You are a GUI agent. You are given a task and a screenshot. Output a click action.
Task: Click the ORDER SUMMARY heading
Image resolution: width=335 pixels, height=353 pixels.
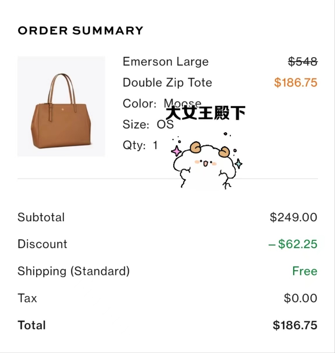(81, 31)
